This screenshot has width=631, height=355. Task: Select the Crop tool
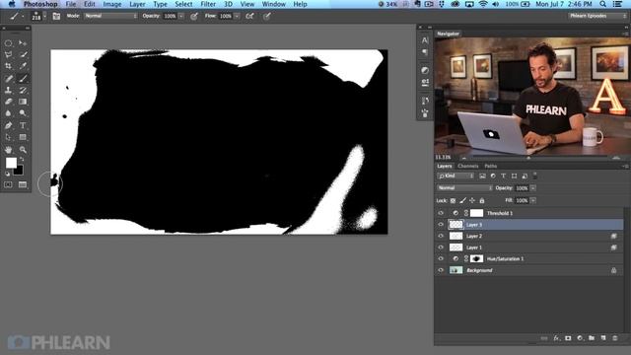tap(9, 66)
